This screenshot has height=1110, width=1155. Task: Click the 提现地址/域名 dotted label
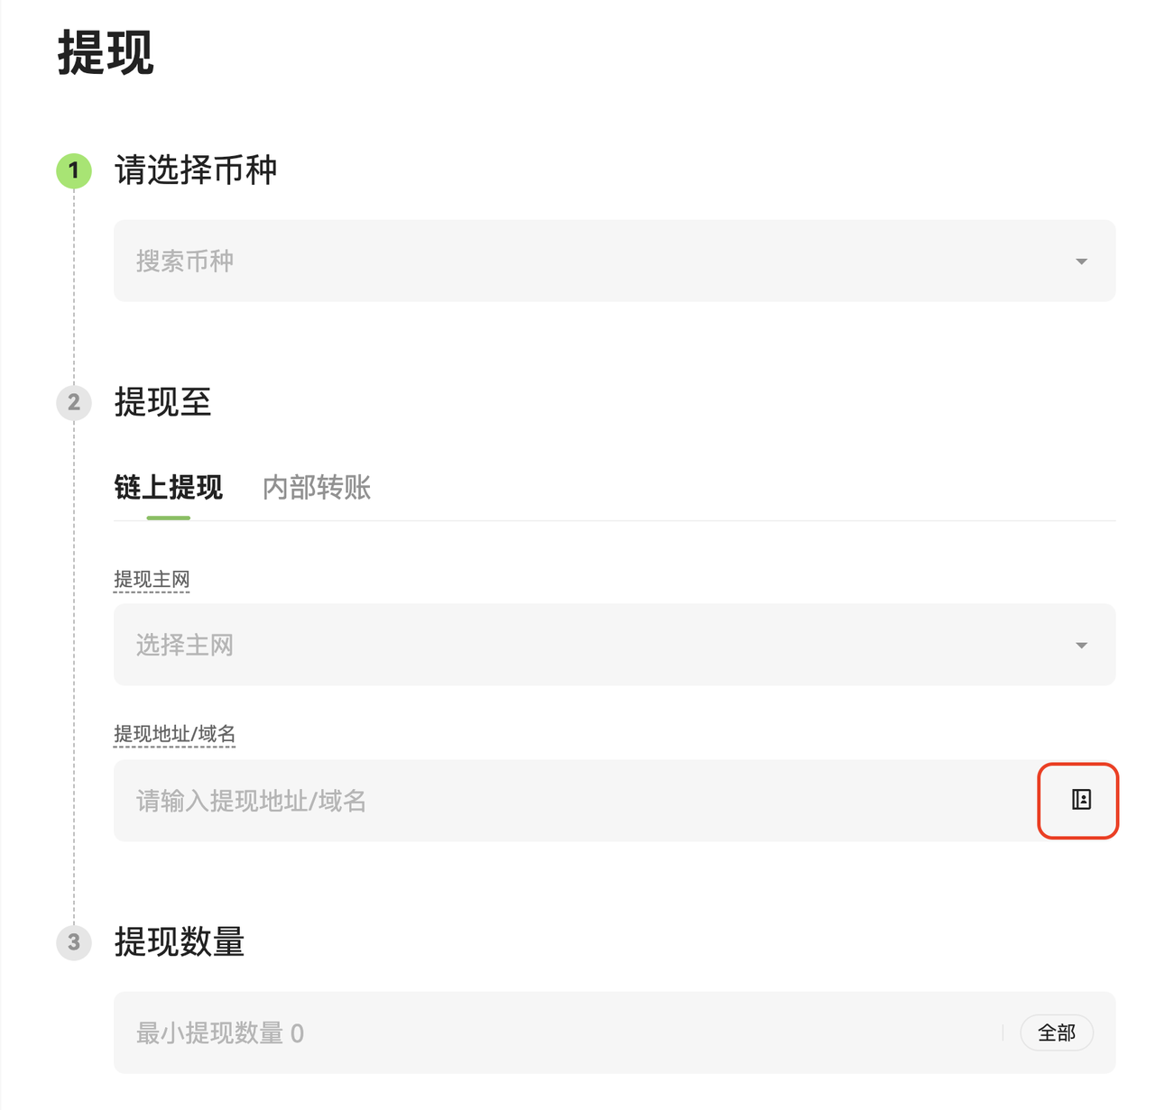174,734
